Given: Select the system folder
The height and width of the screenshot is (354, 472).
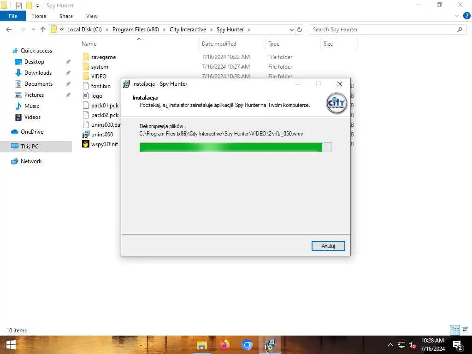Looking at the screenshot, I should (100, 67).
